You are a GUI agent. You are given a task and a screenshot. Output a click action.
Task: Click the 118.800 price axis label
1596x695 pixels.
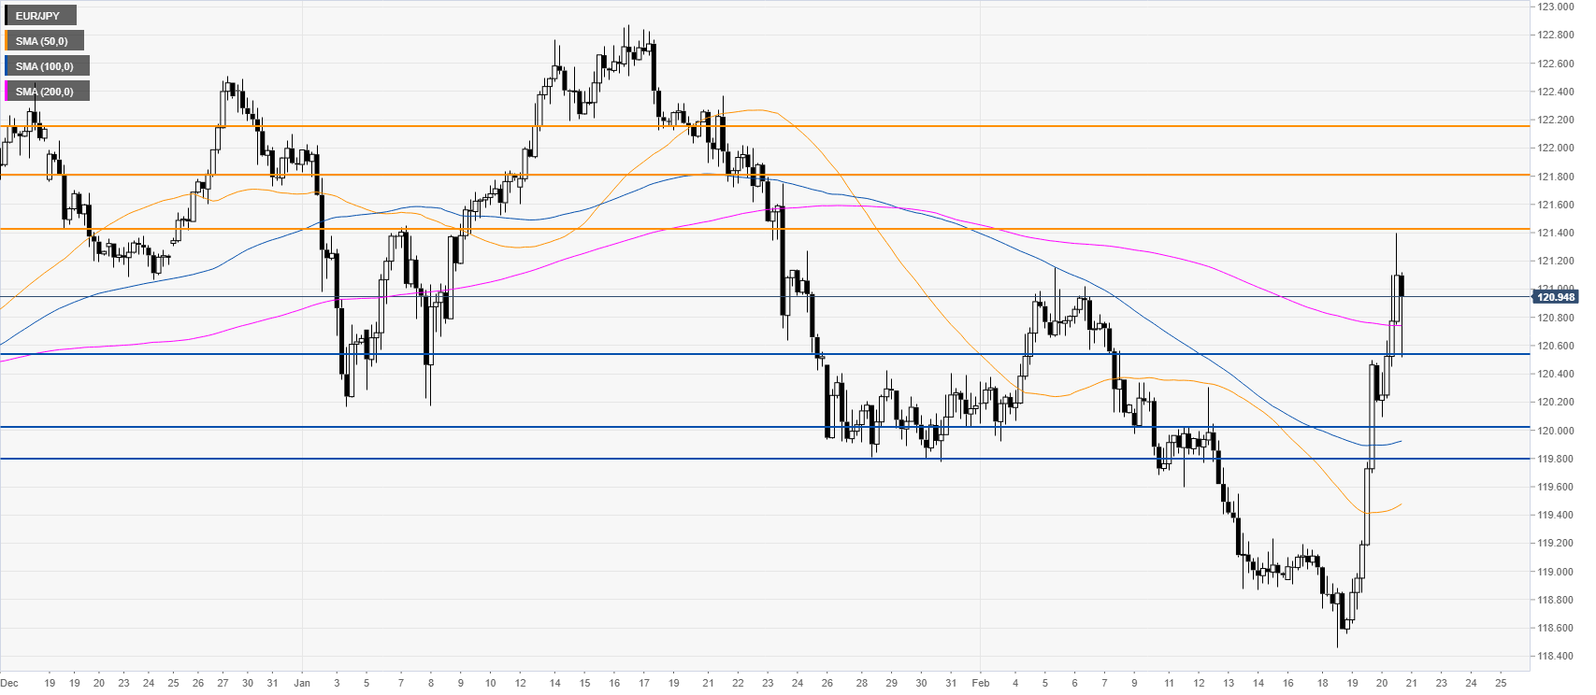click(x=1557, y=600)
